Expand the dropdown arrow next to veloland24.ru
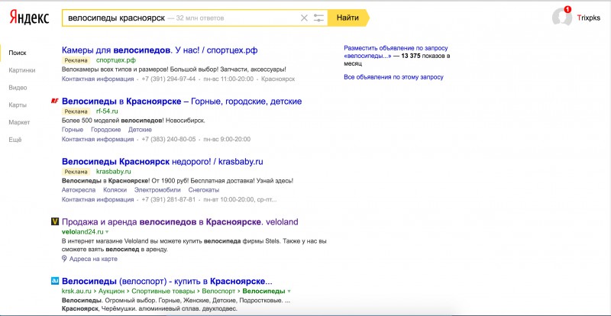 coord(108,231)
